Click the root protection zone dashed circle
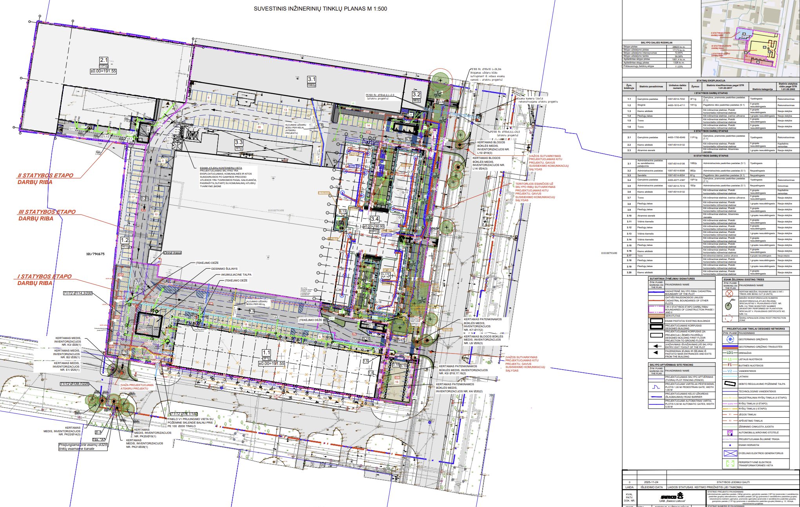This screenshot has height=507, width=800. (729, 318)
